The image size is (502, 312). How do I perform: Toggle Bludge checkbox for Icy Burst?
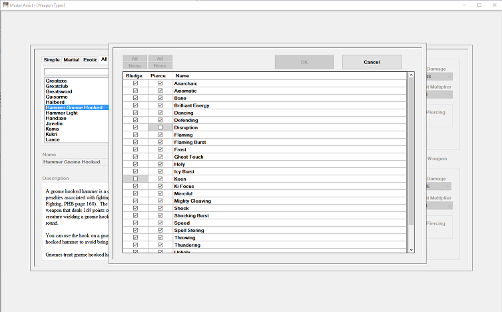click(135, 171)
